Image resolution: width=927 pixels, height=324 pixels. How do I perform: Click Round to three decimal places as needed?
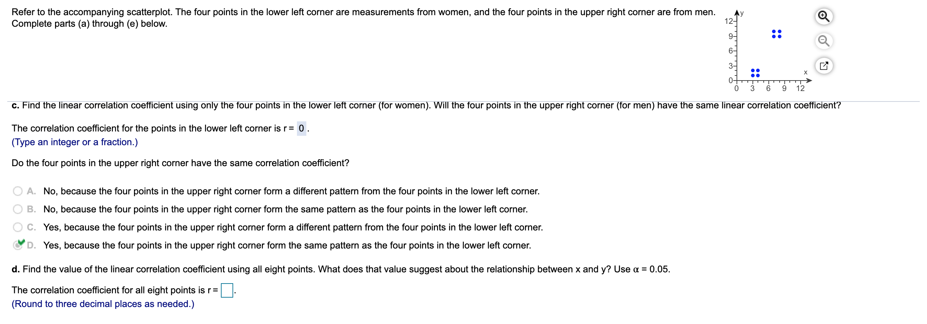[102, 304]
